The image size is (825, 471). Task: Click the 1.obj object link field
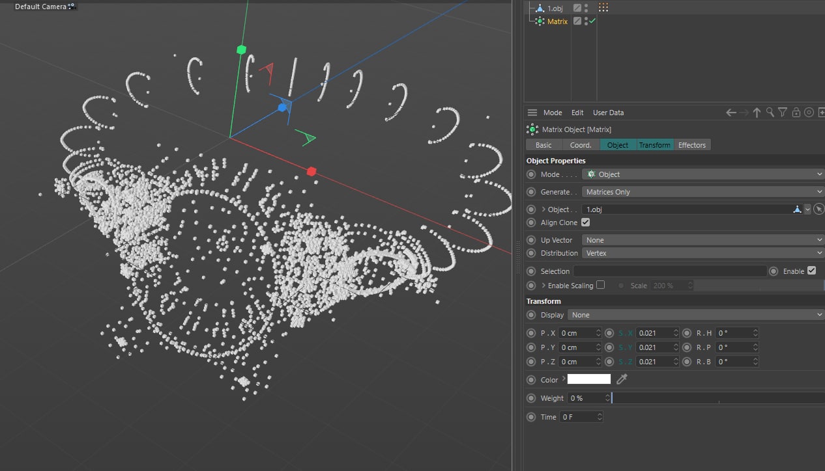click(x=692, y=209)
